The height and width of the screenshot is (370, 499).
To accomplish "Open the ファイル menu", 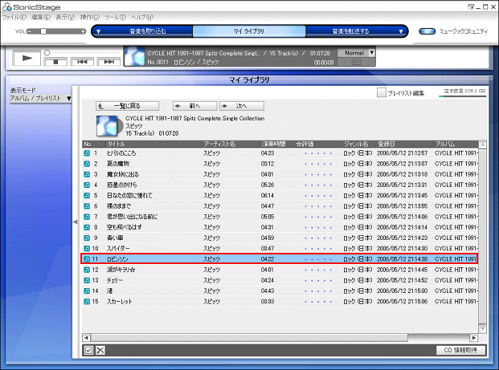I will point(14,17).
